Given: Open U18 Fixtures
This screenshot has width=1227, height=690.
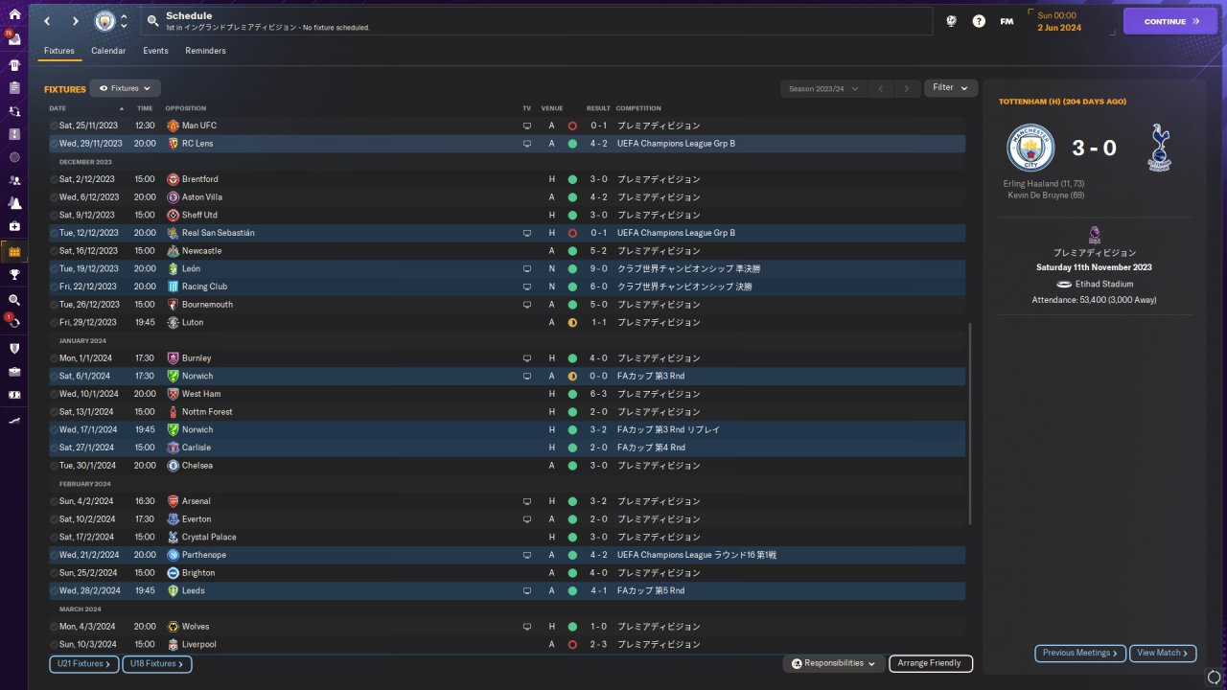Looking at the screenshot, I should 157,664.
